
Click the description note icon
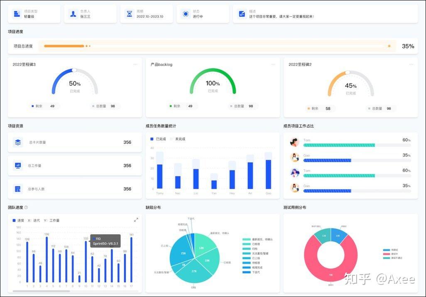242,14
